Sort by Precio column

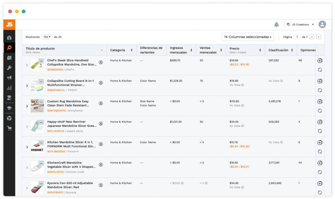[260, 50]
